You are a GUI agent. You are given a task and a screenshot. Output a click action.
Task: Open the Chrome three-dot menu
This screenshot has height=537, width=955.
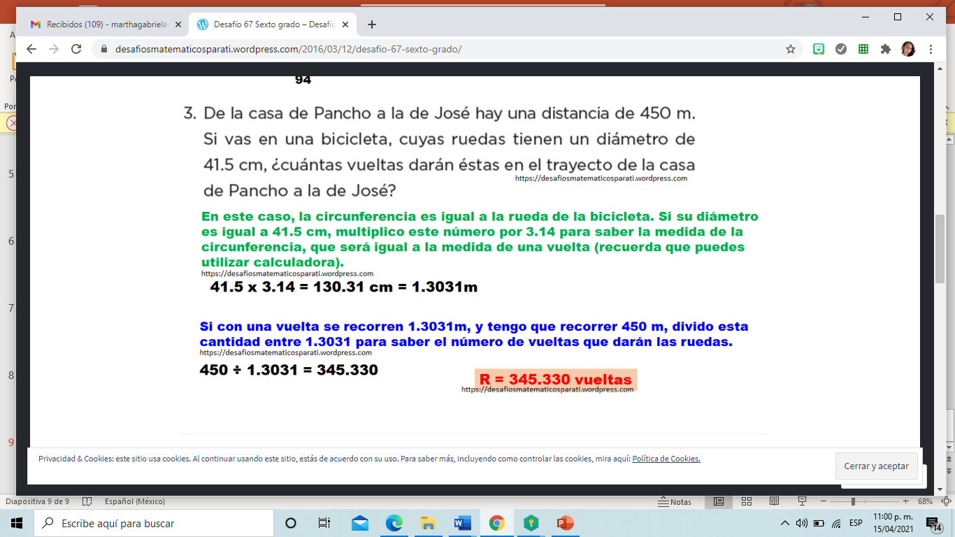[931, 49]
